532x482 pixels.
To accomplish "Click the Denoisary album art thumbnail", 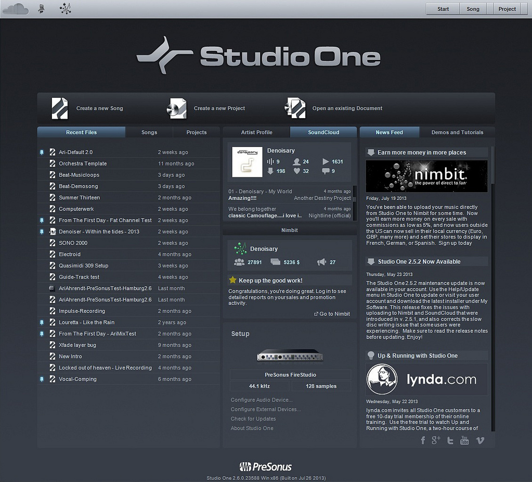I will [248, 162].
